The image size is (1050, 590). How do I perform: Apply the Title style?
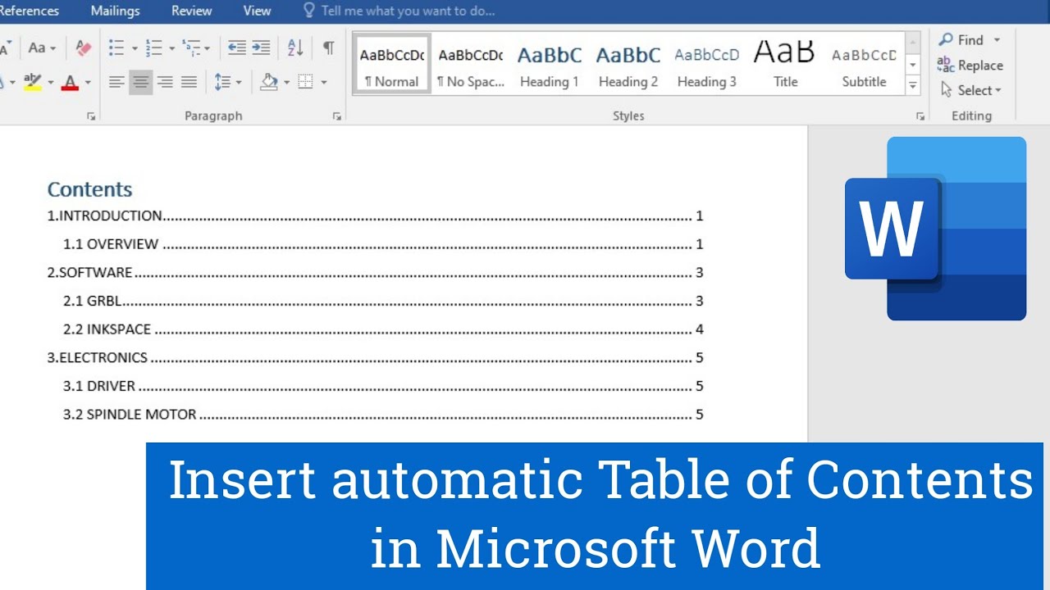coord(785,65)
